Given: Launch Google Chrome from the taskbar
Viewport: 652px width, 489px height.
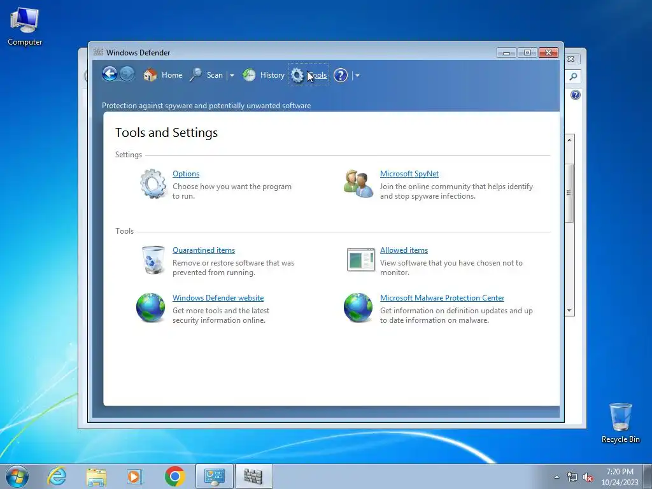Looking at the screenshot, I should 174,476.
